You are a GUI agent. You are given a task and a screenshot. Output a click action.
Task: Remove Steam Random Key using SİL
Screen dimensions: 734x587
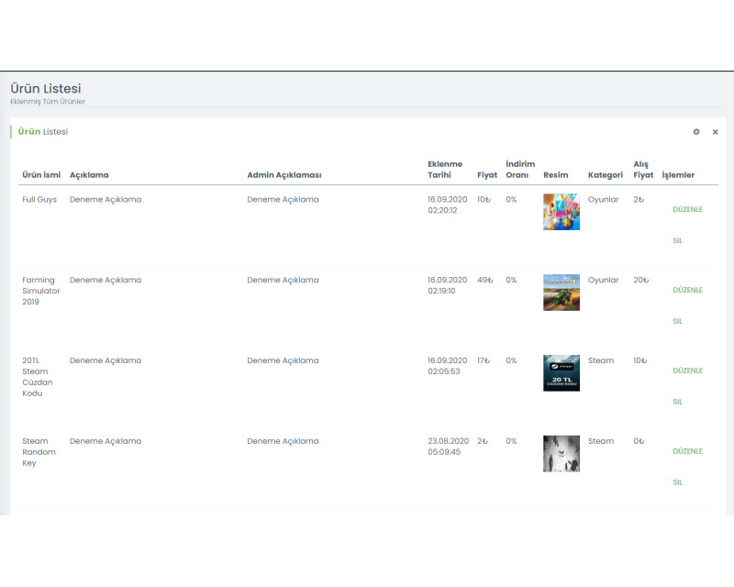pos(677,482)
